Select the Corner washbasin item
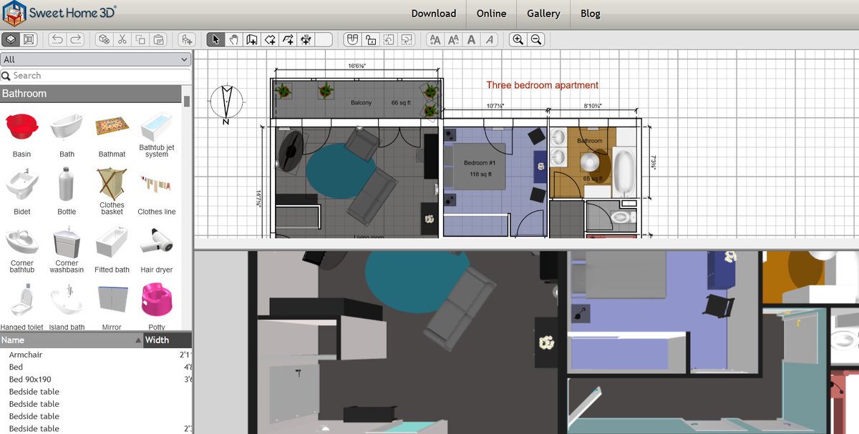The height and width of the screenshot is (434, 859). pos(67,249)
